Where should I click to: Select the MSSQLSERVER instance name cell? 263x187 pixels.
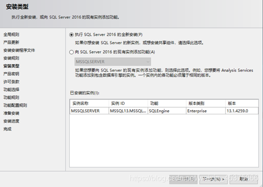point(89,111)
